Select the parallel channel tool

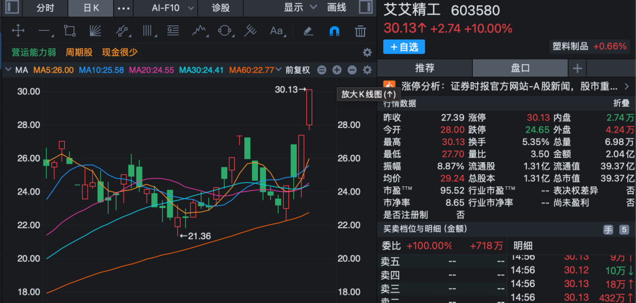point(121,31)
